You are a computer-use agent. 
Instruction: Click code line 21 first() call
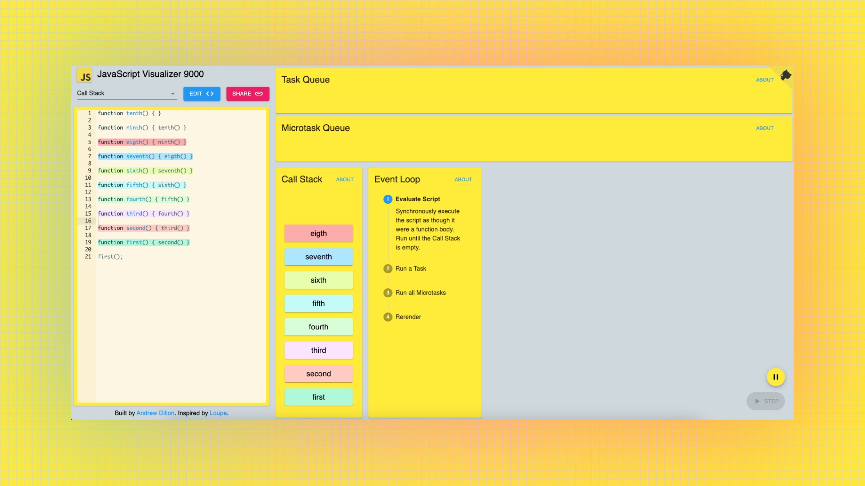pos(110,257)
